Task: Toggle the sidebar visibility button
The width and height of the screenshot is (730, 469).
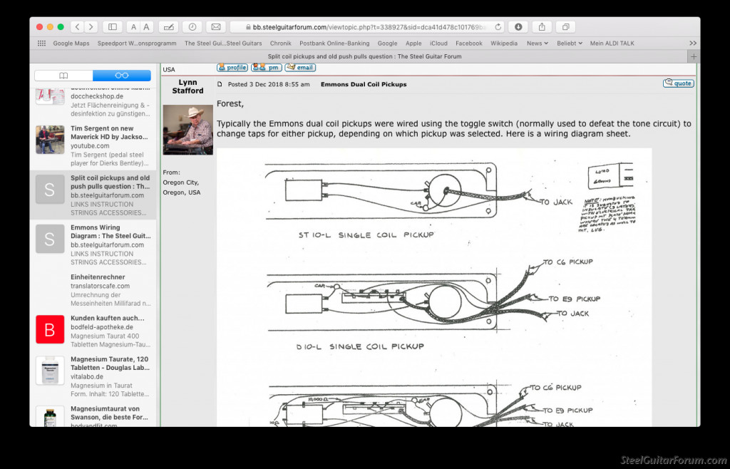Action: point(112,27)
